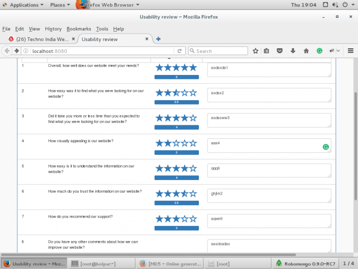The width and height of the screenshot is (358, 269).
Task: Save page to Pocket icon
Action: 280,51
